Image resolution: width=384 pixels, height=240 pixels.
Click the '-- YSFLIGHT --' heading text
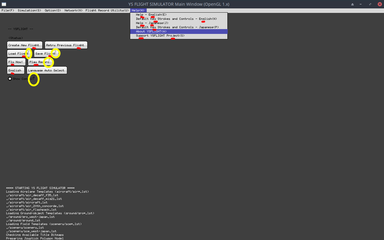click(20, 29)
